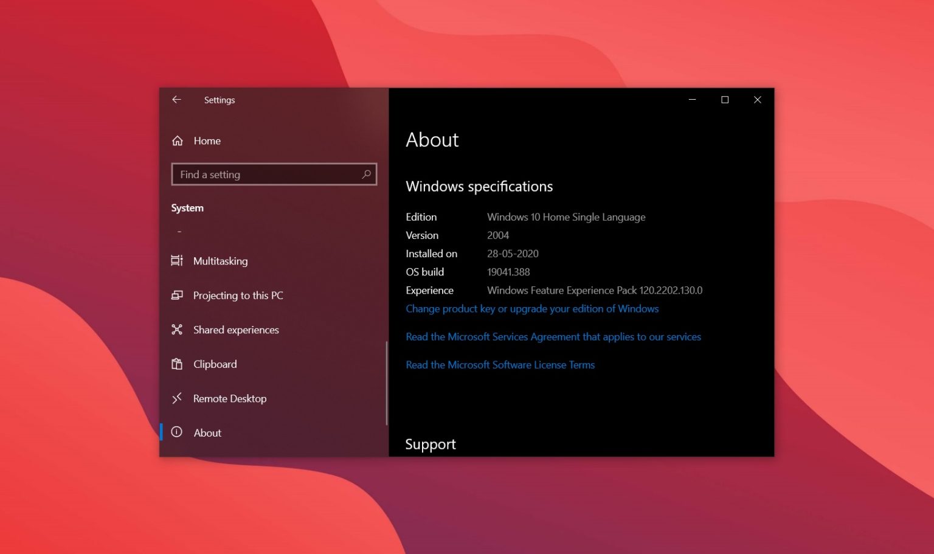The image size is (934, 554).
Task: Select Remote Desktop from the sidebar
Action: pyautogui.click(x=230, y=398)
